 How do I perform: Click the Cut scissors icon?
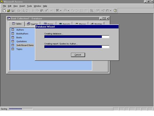[x=33, y=11]
